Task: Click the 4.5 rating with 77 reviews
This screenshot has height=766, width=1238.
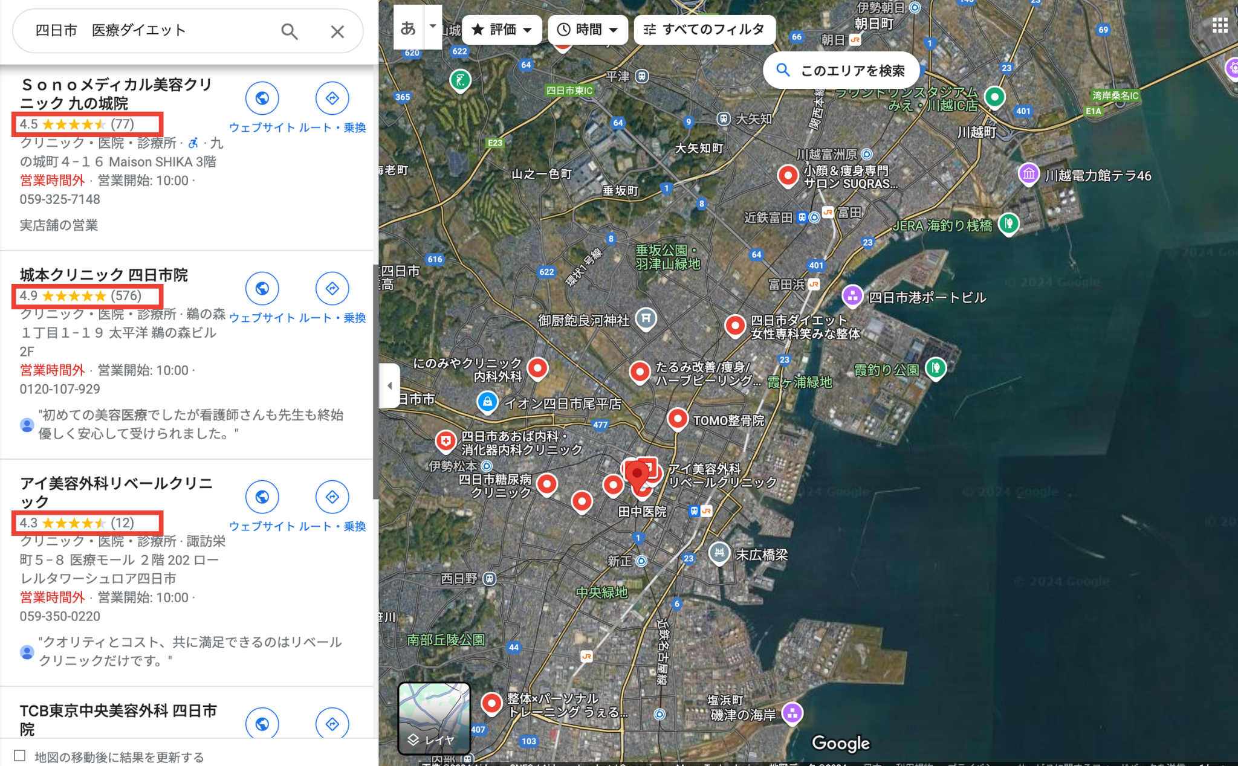Action: coord(77,124)
